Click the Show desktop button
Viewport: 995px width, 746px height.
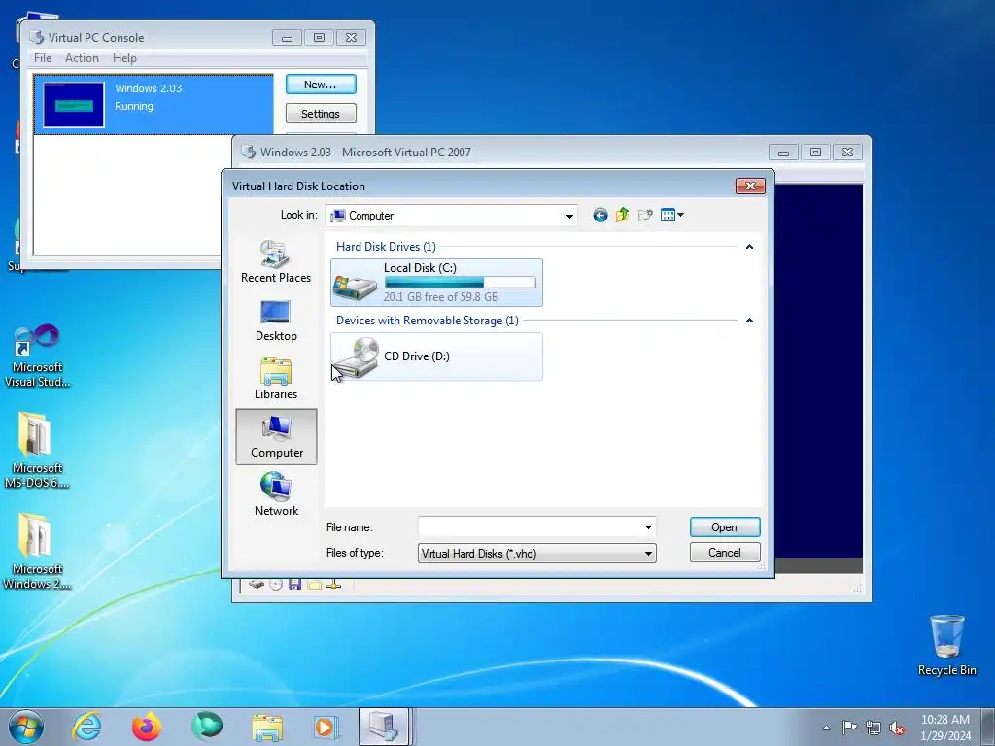click(x=990, y=727)
